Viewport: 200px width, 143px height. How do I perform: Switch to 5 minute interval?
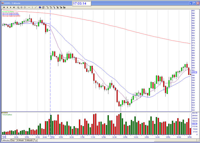tap(54, 8)
